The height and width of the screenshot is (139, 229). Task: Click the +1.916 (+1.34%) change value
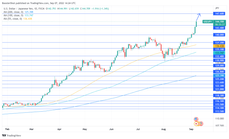(x=100, y=9)
